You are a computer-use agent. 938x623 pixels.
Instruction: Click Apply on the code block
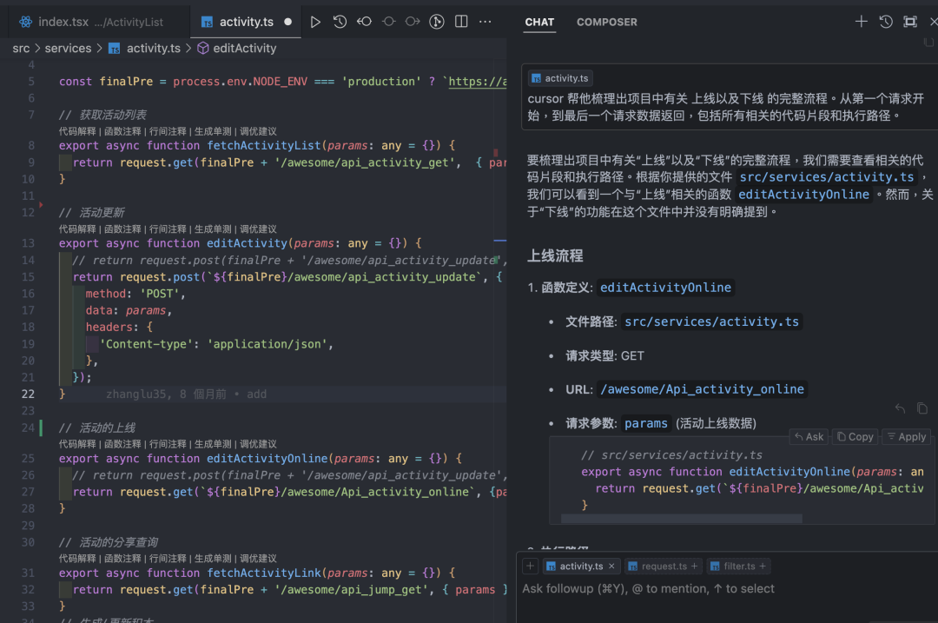(x=906, y=437)
